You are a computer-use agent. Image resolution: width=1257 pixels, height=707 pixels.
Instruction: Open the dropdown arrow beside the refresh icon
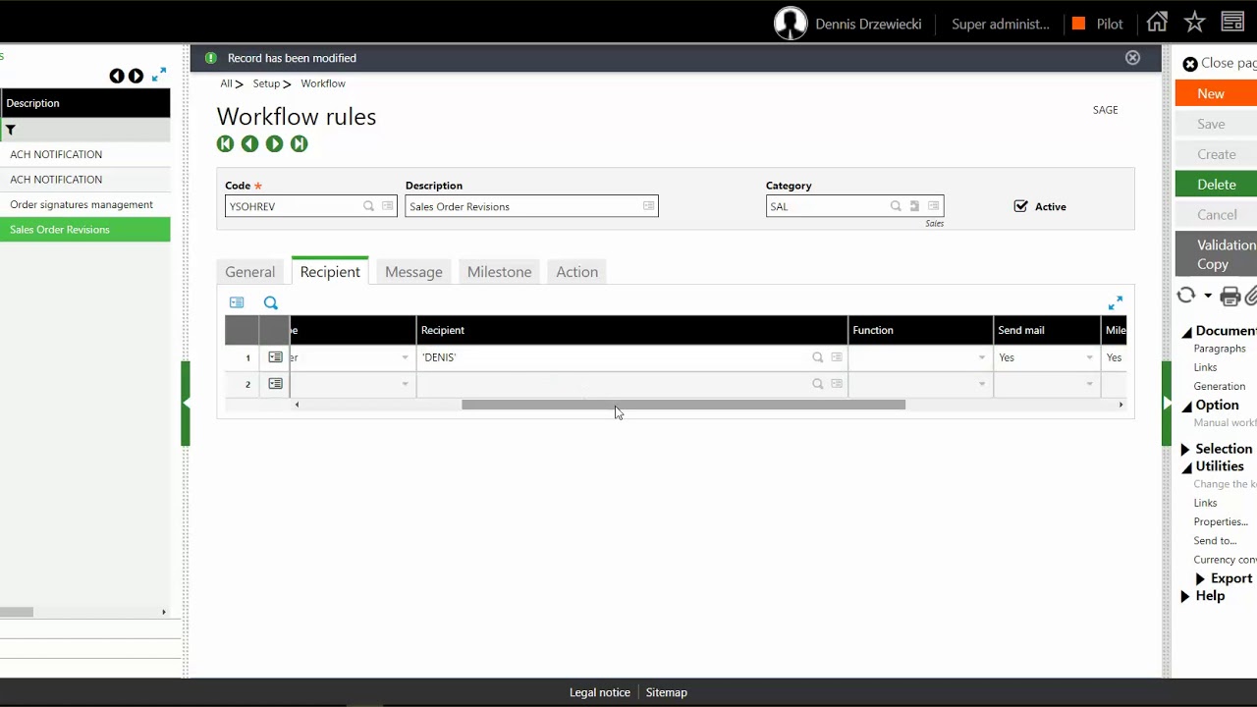pyautogui.click(x=1208, y=296)
